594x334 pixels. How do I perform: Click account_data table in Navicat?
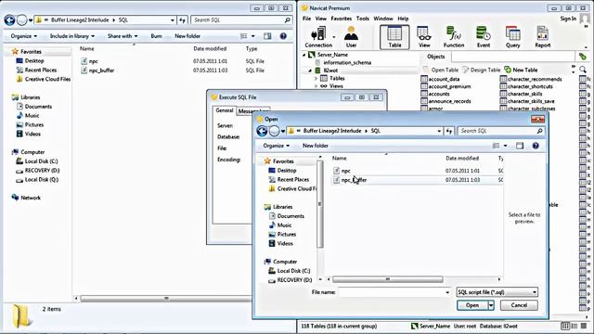pyautogui.click(x=440, y=79)
